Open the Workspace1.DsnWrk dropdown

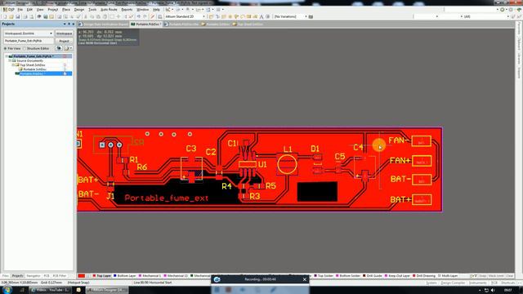pyautogui.click(x=51, y=33)
